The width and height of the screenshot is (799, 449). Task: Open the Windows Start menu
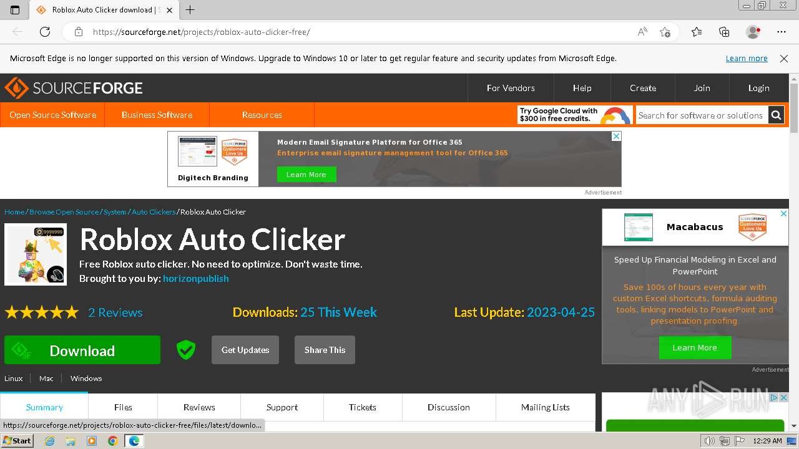coord(17,441)
